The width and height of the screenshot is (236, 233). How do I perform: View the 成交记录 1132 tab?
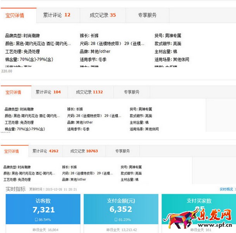click(89, 92)
